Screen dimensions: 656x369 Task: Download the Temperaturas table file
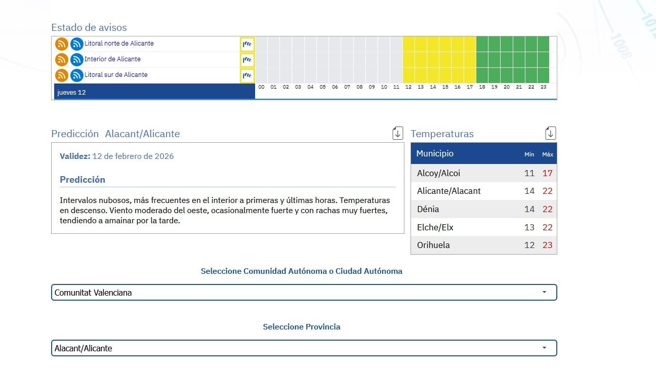click(550, 133)
